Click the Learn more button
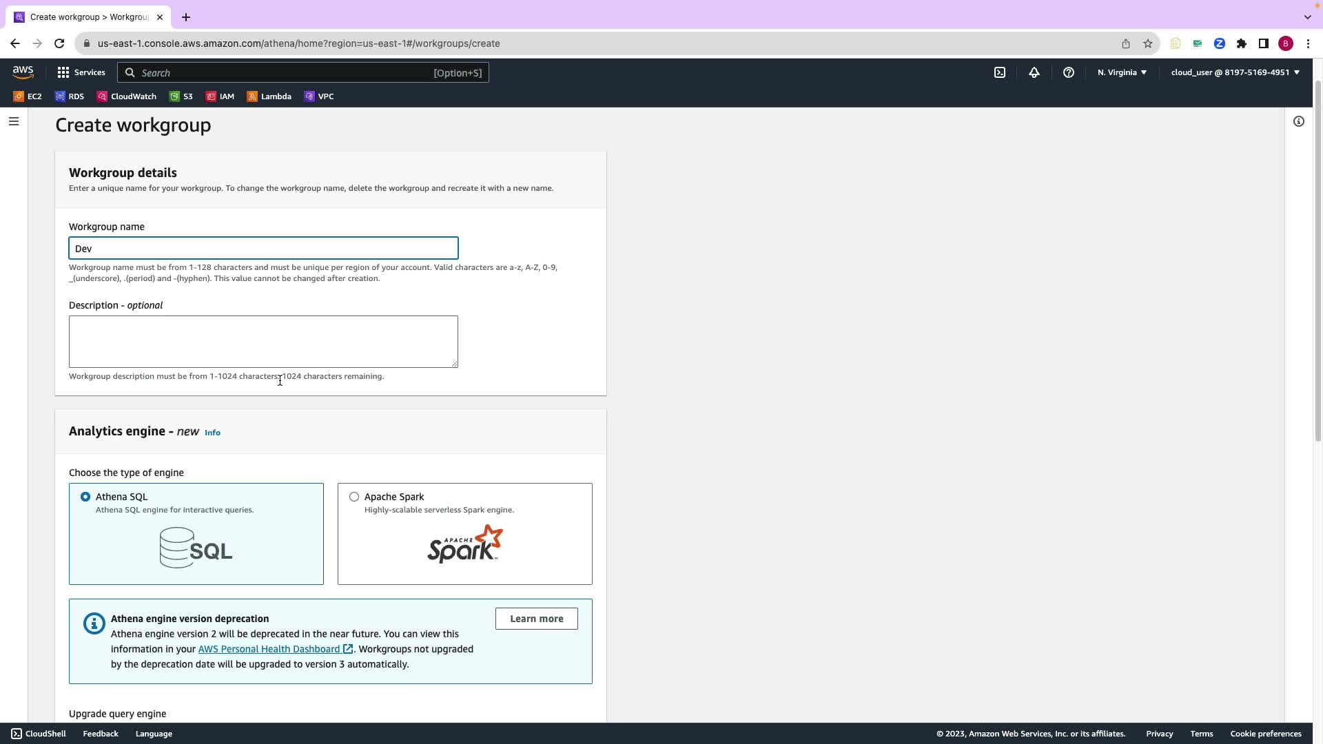This screenshot has width=1323, height=744. pyautogui.click(x=536, y=619)
